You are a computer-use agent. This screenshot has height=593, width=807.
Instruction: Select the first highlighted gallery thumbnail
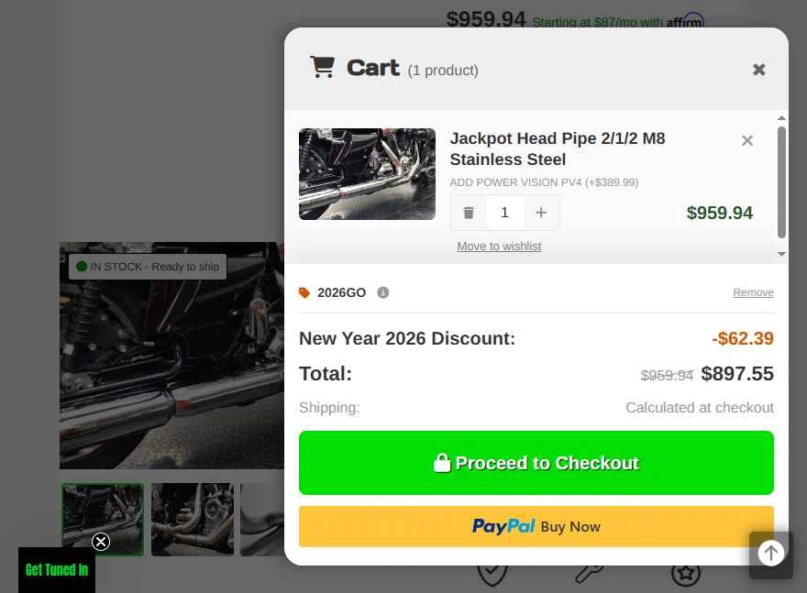(x=103, y=519)
